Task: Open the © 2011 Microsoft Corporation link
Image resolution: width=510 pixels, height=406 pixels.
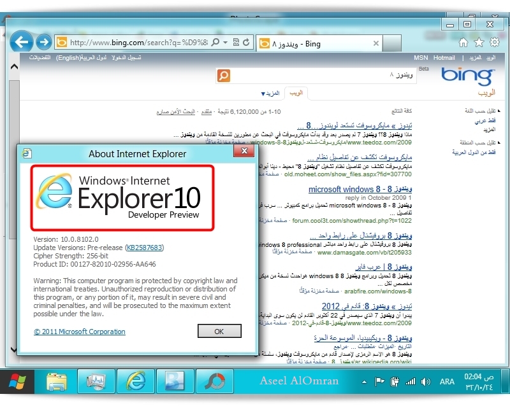Action: tap(79, 332)
